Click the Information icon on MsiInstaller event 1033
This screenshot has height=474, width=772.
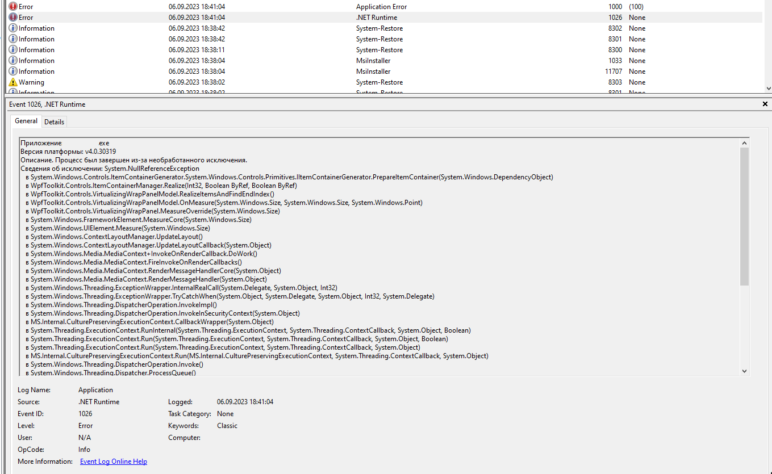tap(12, 60)
